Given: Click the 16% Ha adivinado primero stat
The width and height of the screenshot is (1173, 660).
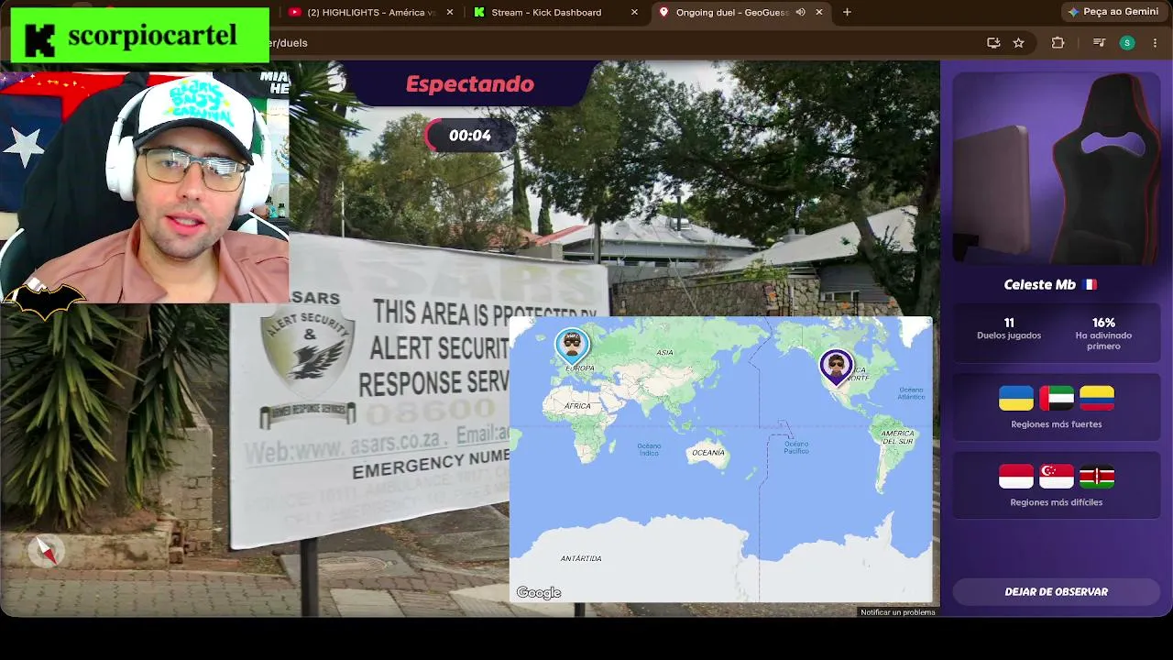Looking at the screenshot, I should 1103,334.
